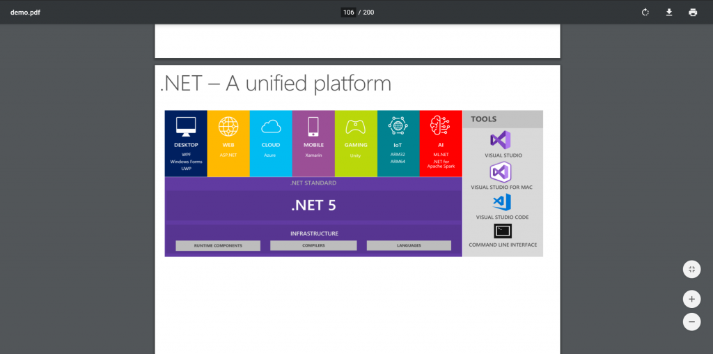
Task: Click the Windows Forms text
Action: [186, 162]
